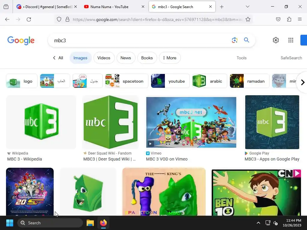Click the site security padlock icon
The height and width of the screenshot is (230, 307).
[67, 19]
